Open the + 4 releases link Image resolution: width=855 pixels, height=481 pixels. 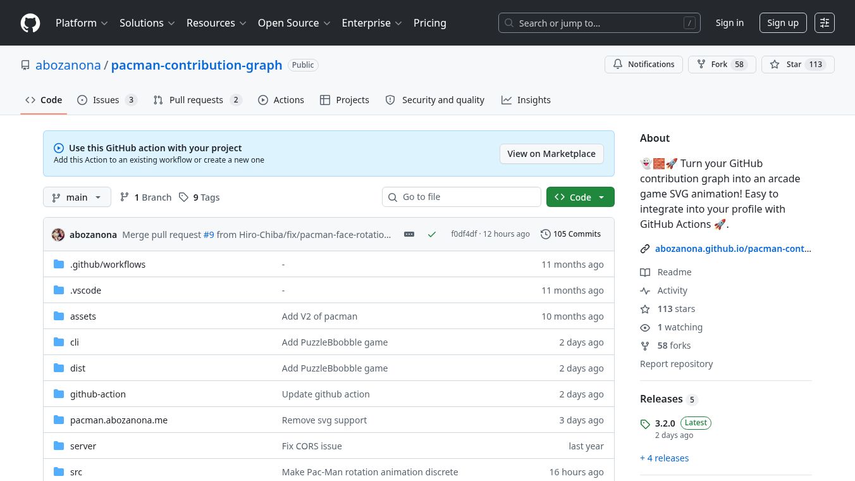(x=664, y=458)
